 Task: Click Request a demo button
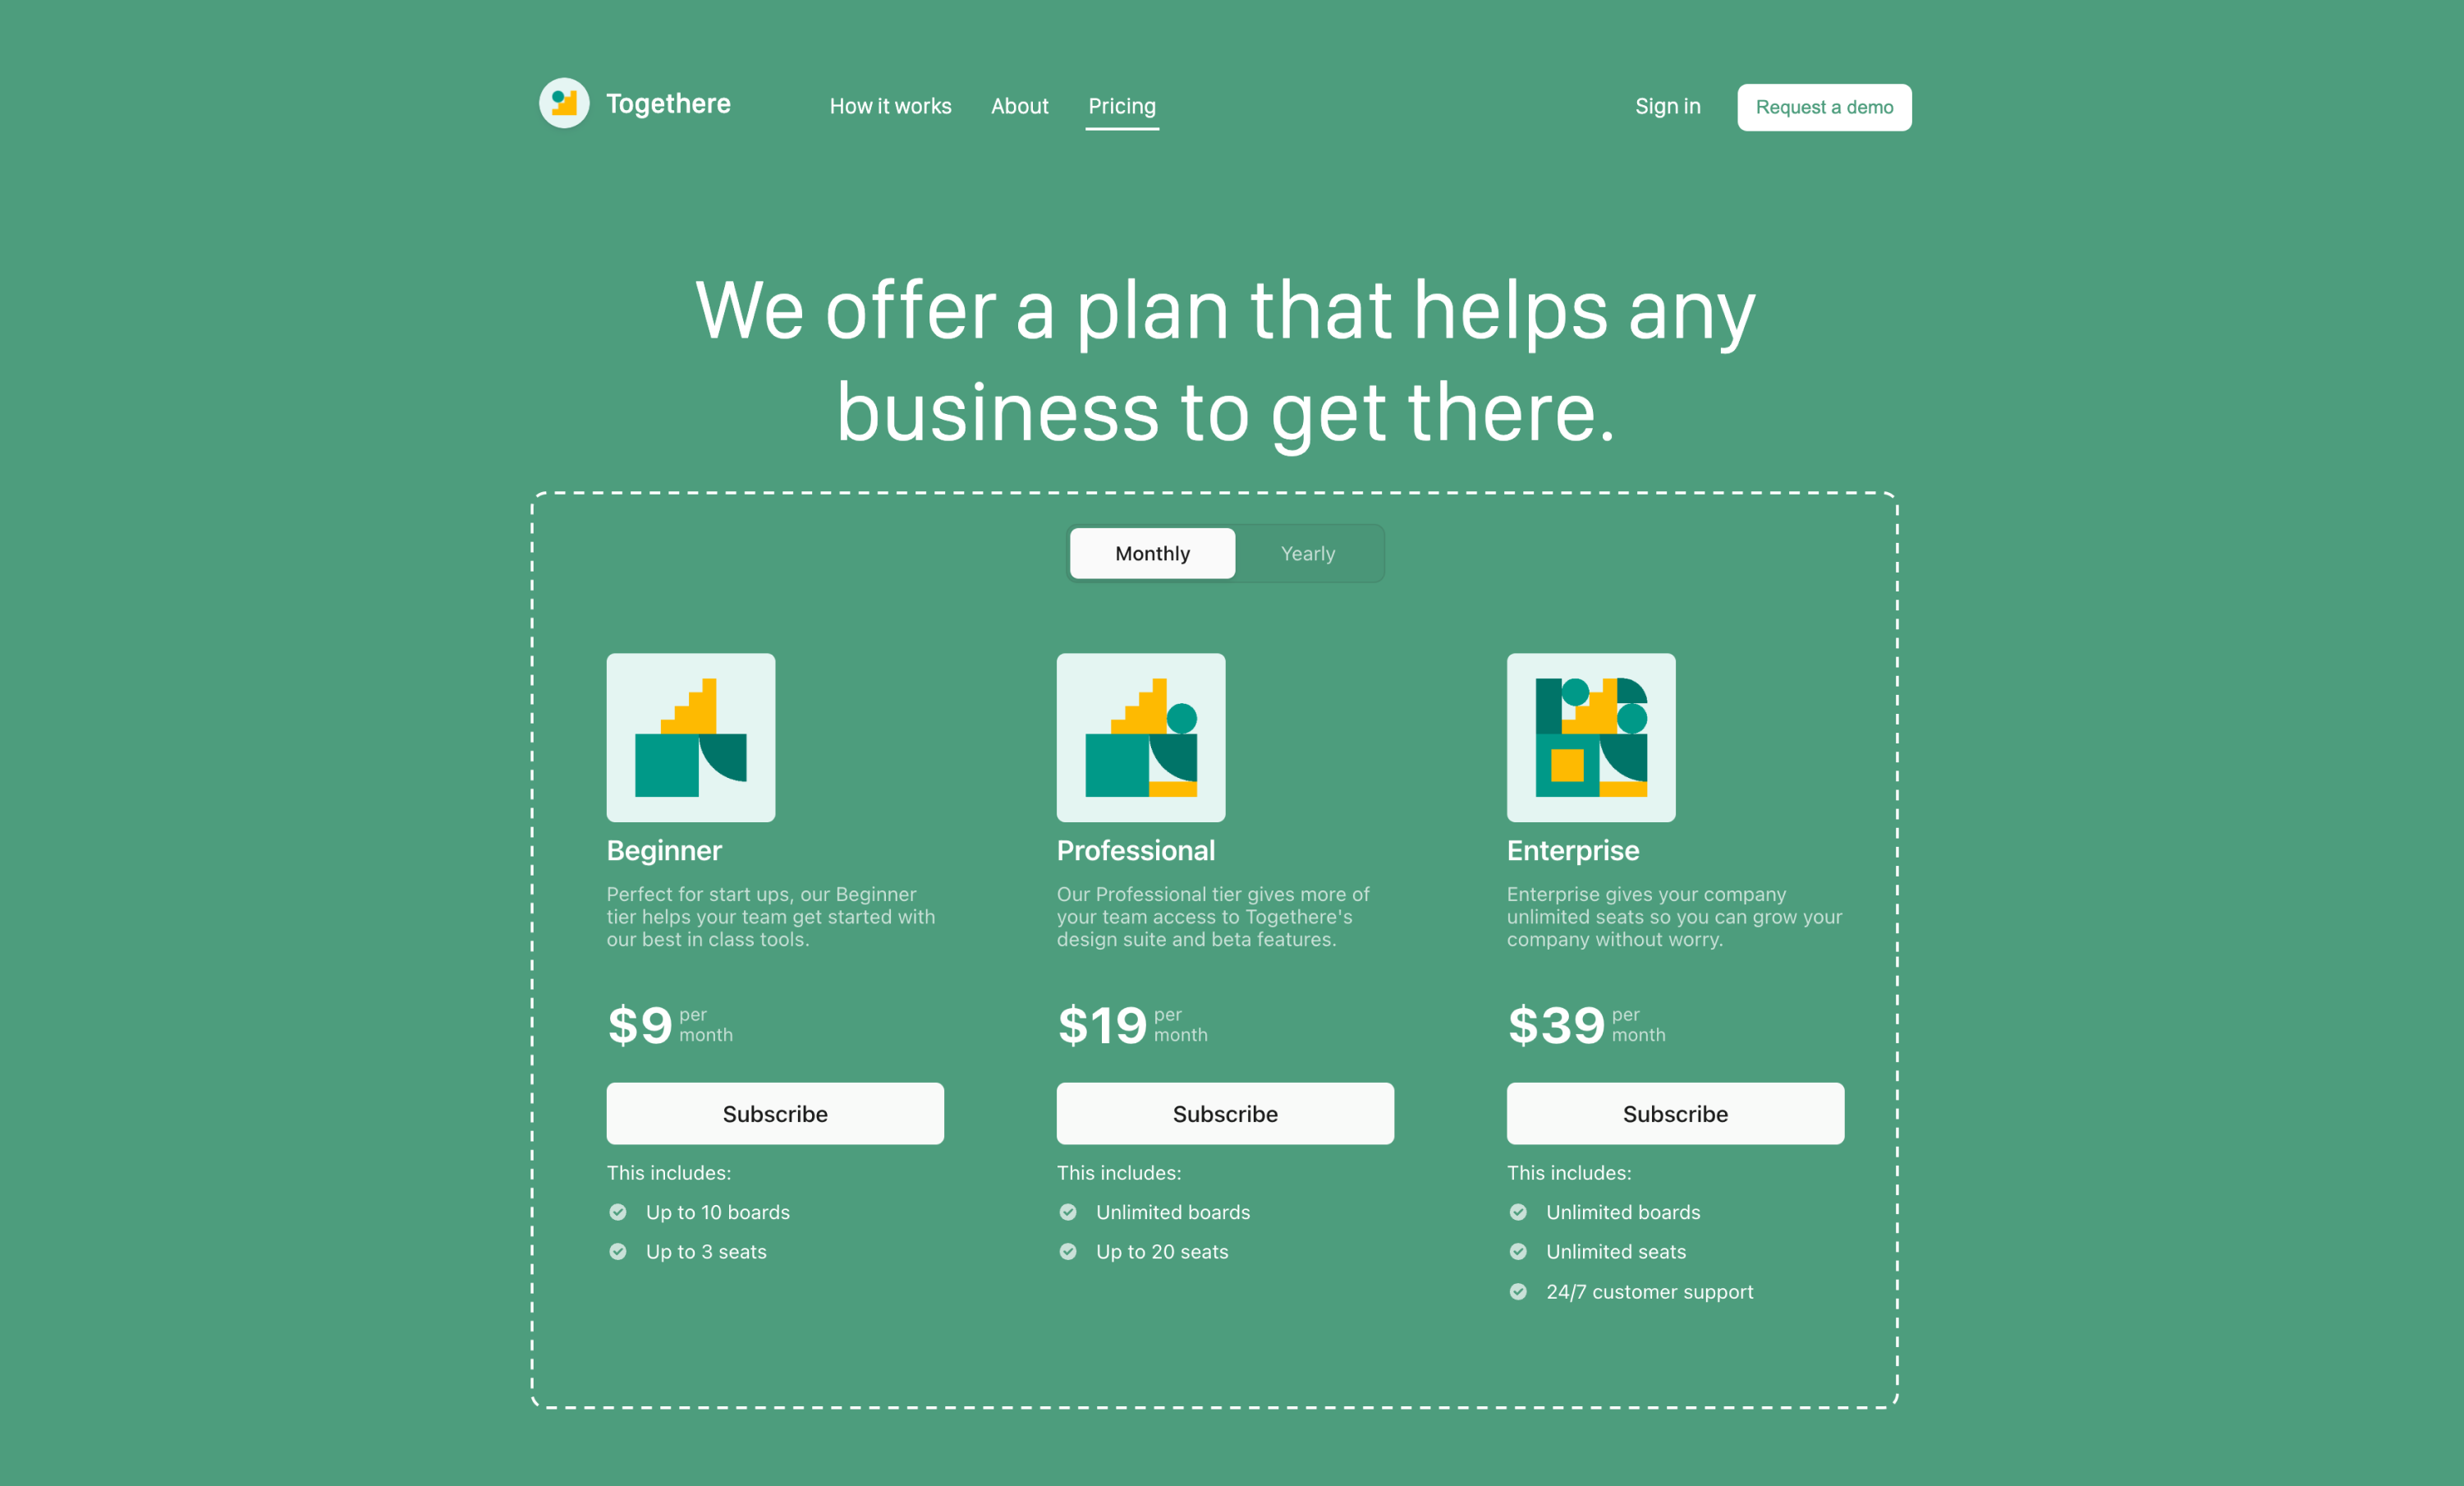[1824, 108]
